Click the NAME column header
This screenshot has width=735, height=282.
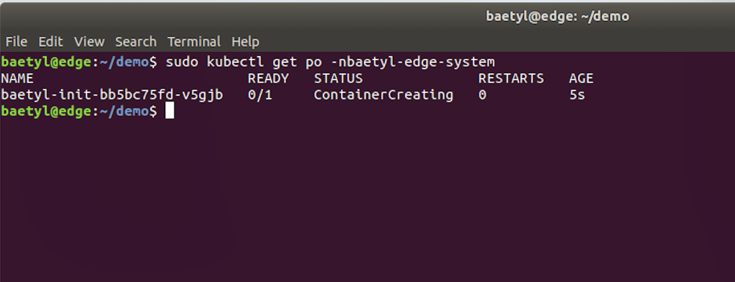tap(17, 79)
